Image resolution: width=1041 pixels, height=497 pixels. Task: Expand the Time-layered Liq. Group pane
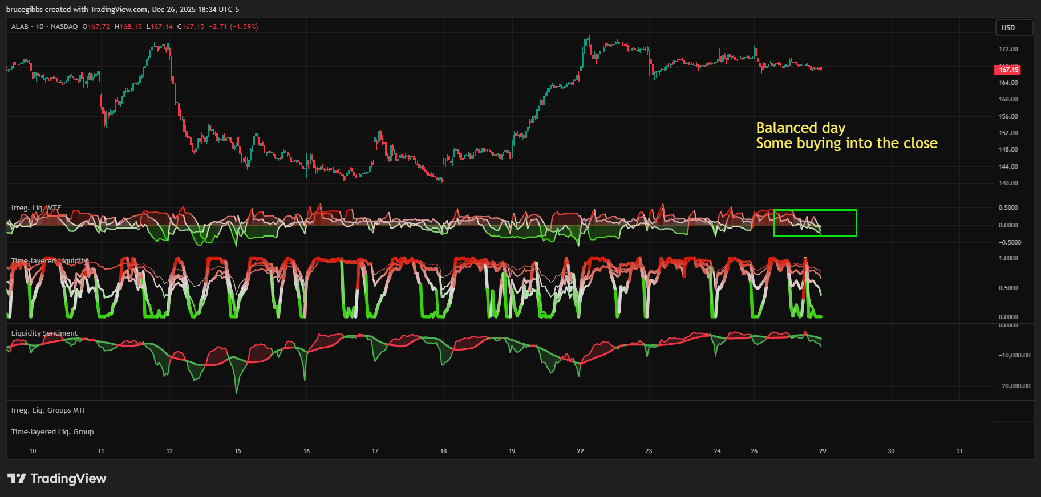52,432
